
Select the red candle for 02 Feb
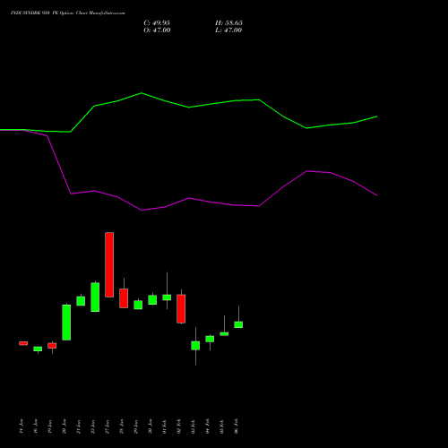pyautogui.click(x=181, y=309)
